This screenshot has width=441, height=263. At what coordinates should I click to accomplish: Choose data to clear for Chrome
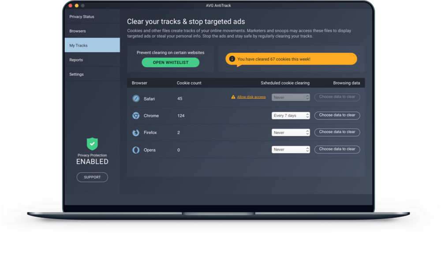click(337, 115)
